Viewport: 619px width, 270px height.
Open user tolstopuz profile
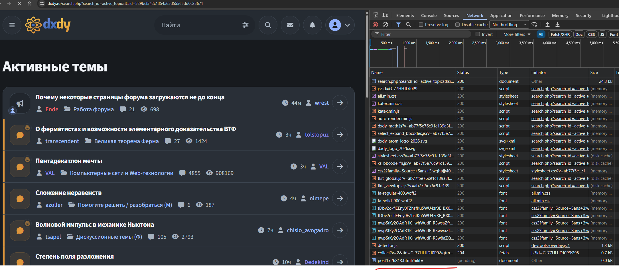coord(316,135)
